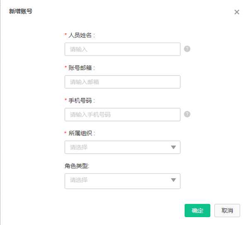Close the 新增账号 dialog with X
Viewport: 248px width, 225px height.
237,12
